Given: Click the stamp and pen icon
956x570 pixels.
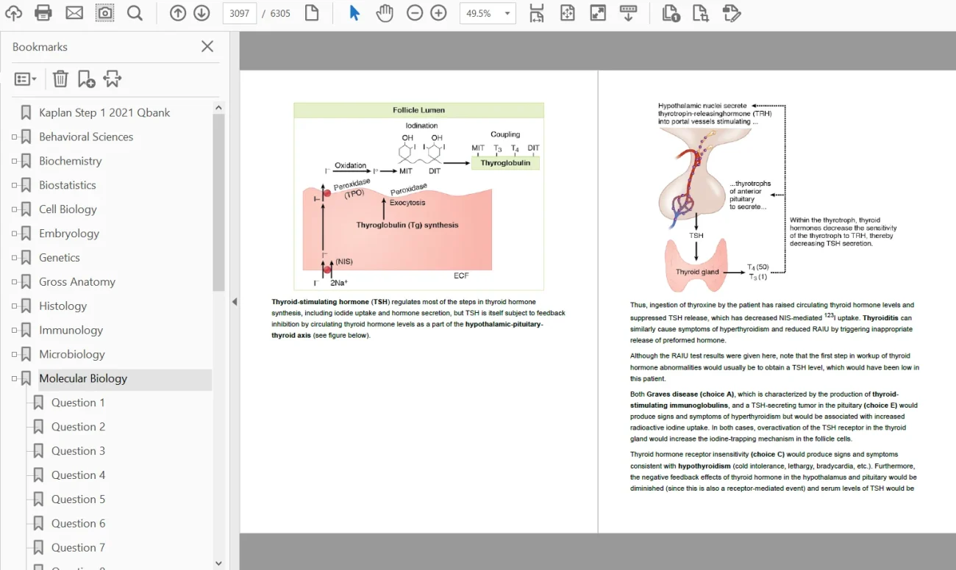Looking at the screenshot, I should pos(731,13).
